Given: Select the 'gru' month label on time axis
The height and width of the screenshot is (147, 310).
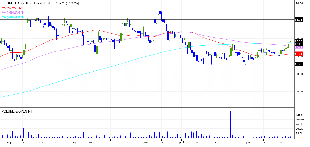Looking at the screenshot, I should (248, 143).
